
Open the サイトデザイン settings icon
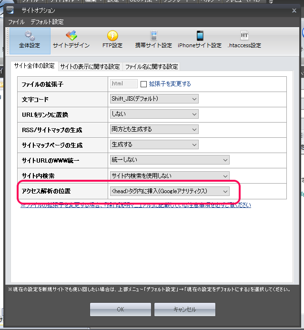pyautogui.click(x=71, y=37)
